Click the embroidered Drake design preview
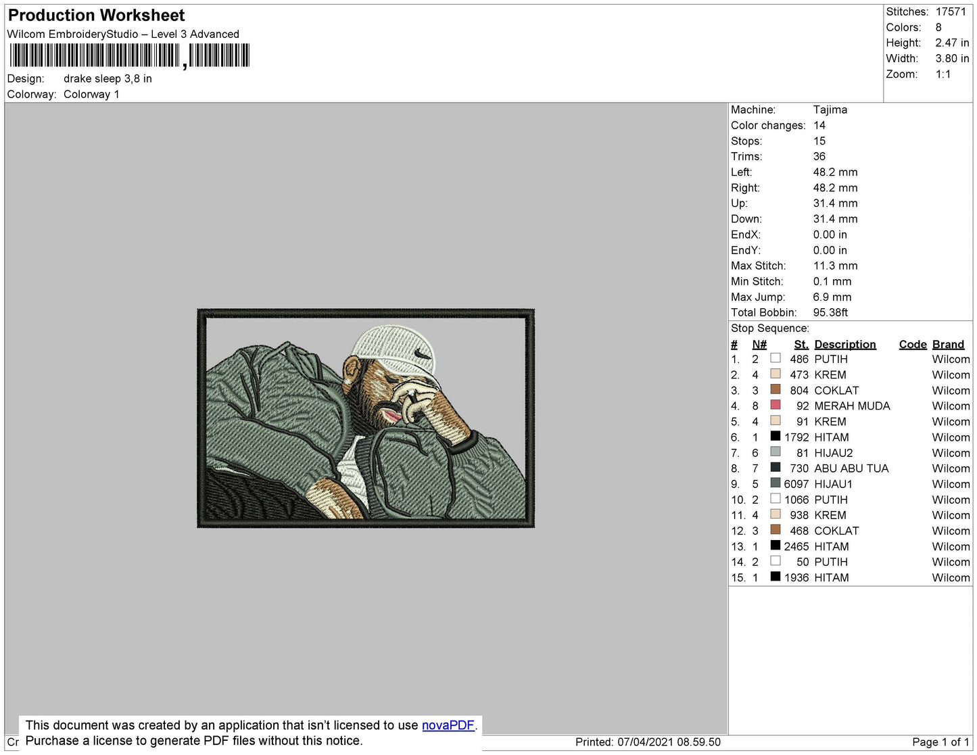The height and width of the screenshot is (755, 977). (x=366, y=418)
